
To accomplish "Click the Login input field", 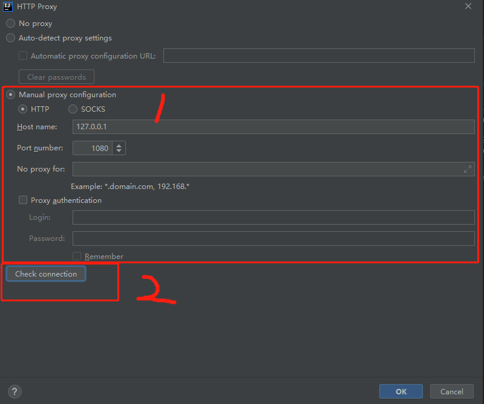I will pyautogui.click(x=272, y=217).
